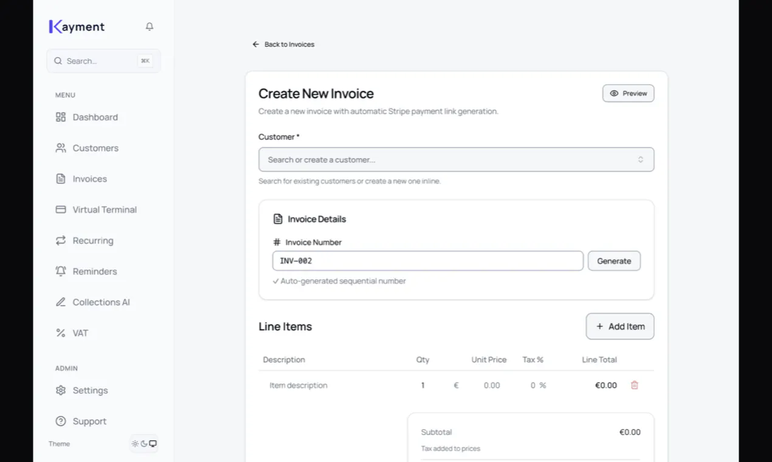Screen dimensions: 772x462
Task: Click the Collections AI pen icon
Action: pyautogui.click(x=61, y=302)
